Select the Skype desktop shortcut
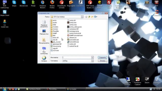Image resolution: width=162 pixels, height=91 pixels. (x=14, y=4)
